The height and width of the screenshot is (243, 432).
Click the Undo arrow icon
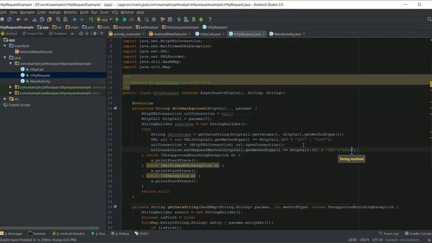[x=18, y=20]
